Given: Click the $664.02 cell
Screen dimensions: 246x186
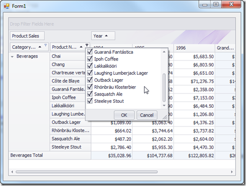Looking at the screenshot, I should [112, 131].
